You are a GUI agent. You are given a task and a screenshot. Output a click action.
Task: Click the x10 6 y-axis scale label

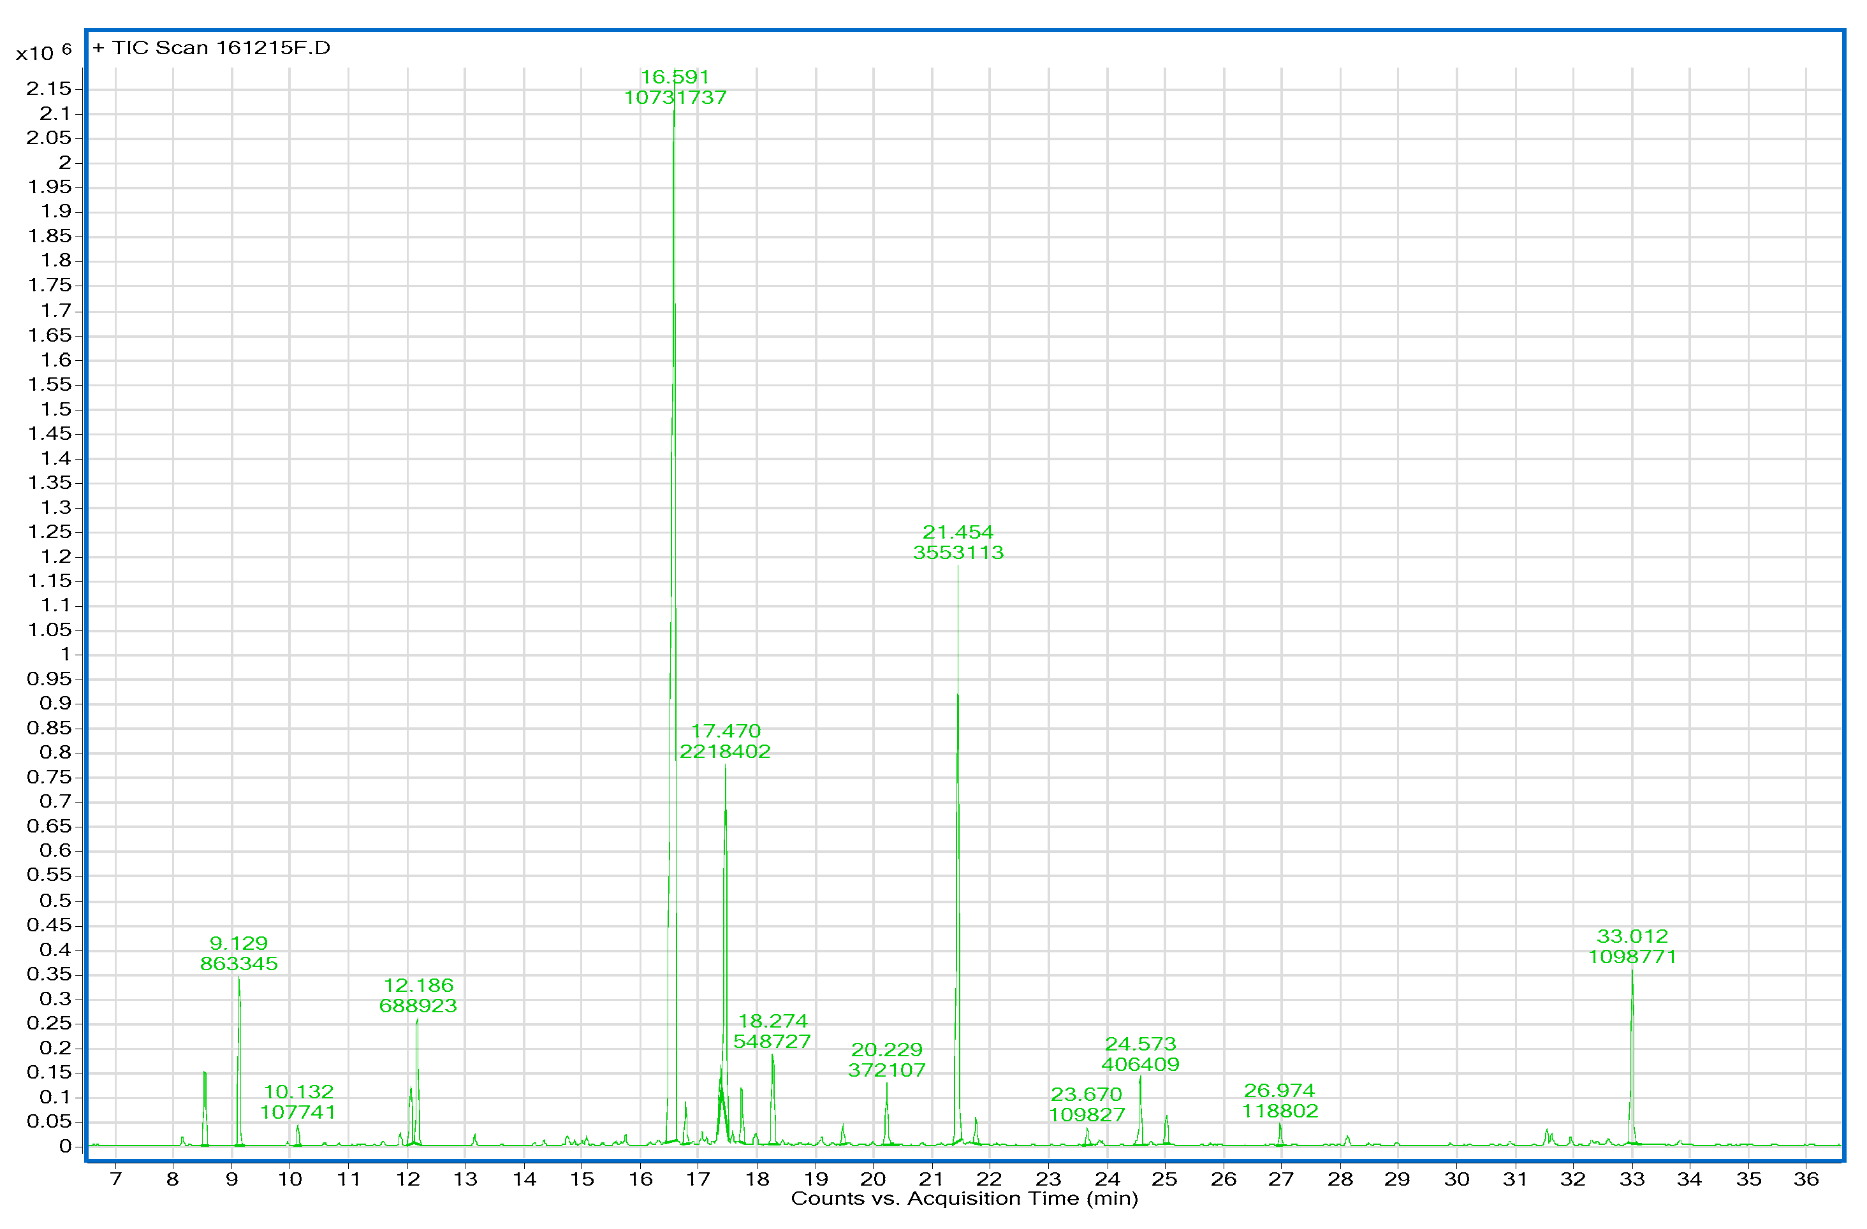pos(43,52)
